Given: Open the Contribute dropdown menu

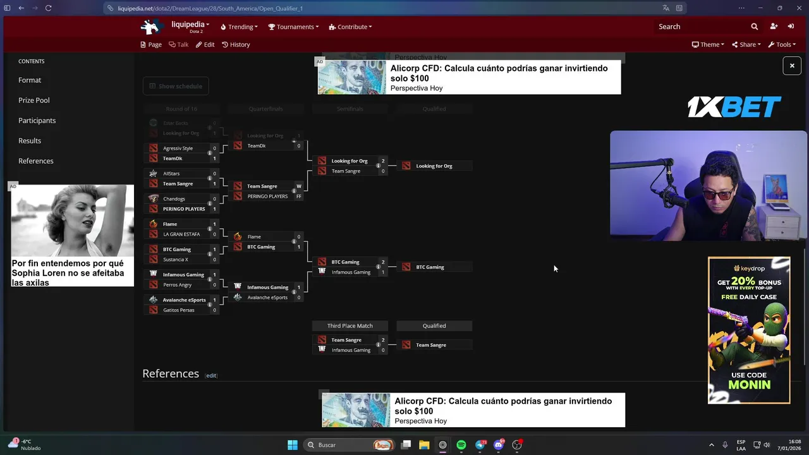Looking at the screenshot, I should pos(350,27).
